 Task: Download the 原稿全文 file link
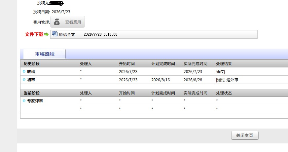click(67, 35)
